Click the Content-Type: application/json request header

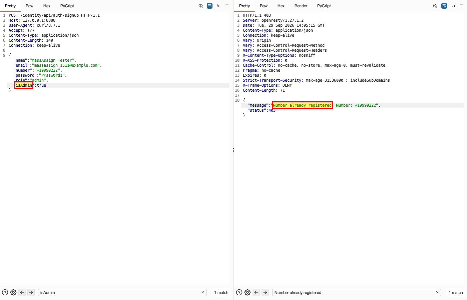tap(44, 35)
